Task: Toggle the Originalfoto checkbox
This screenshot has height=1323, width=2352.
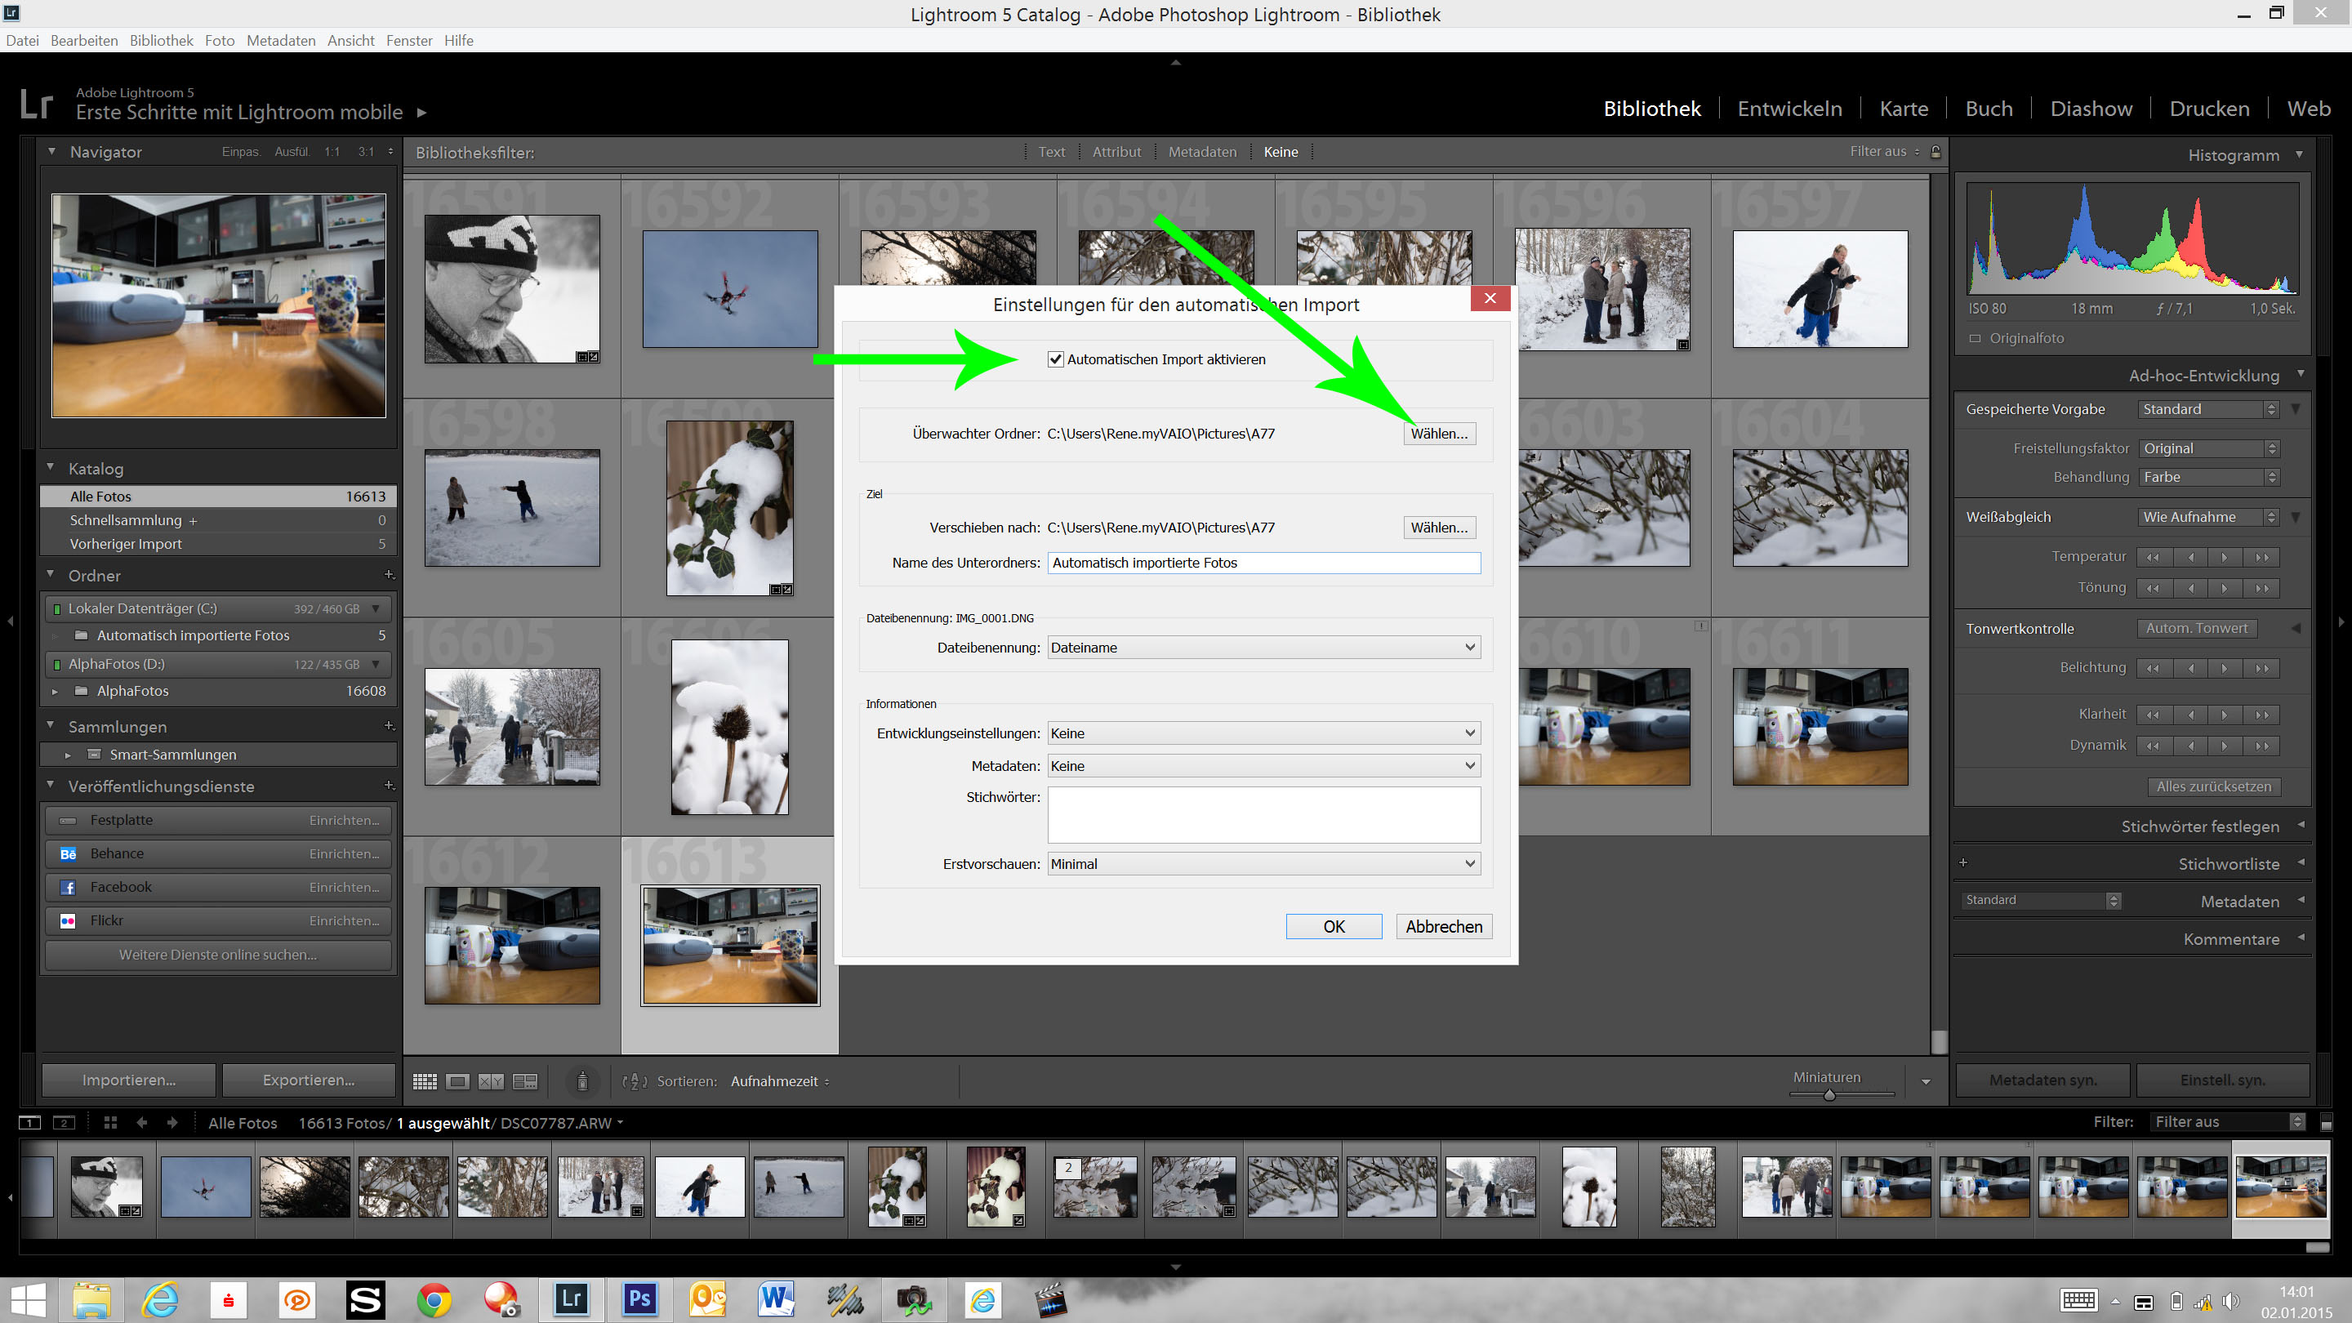Action: pyautogui.click(x=1975, y=338)
